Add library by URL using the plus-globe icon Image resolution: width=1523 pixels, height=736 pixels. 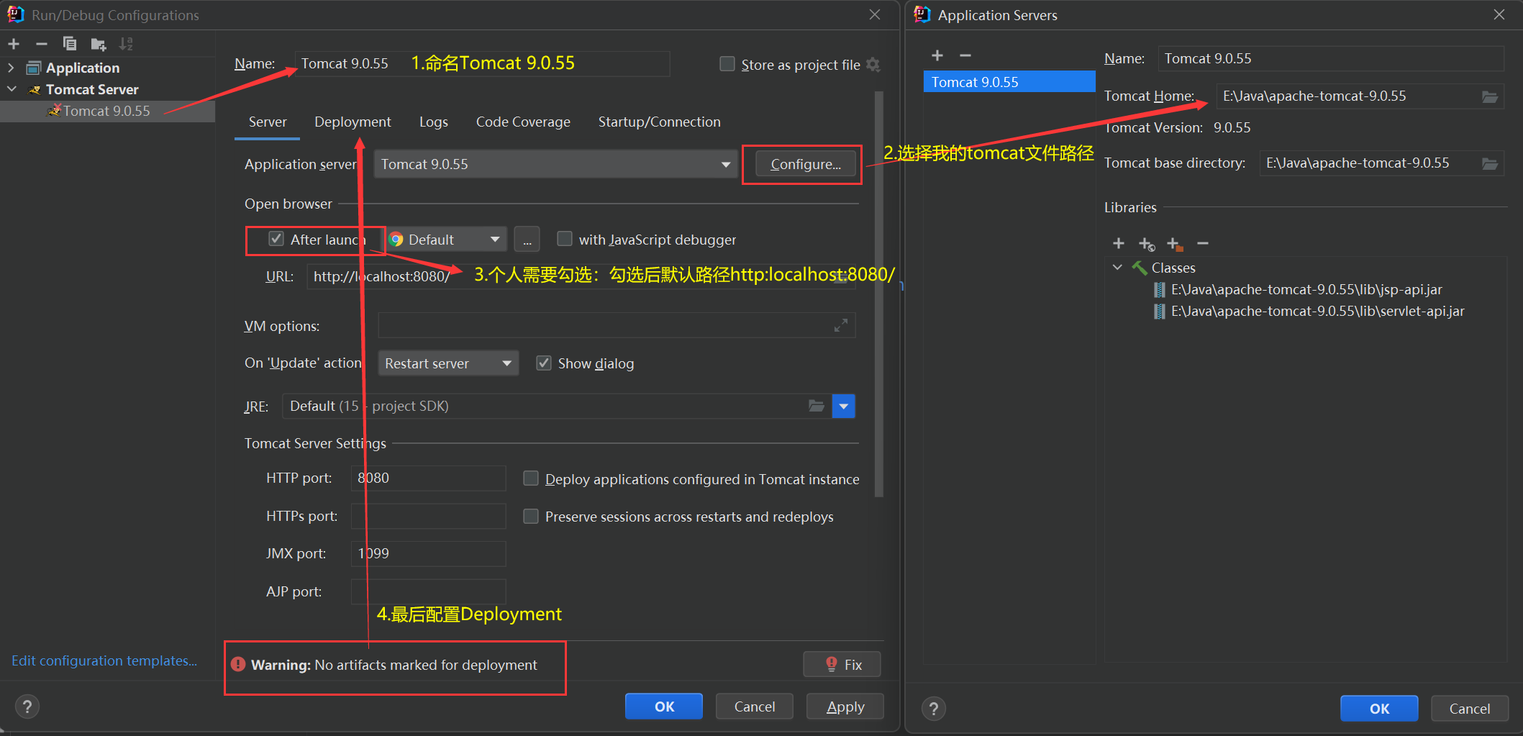coord(1146,243)
